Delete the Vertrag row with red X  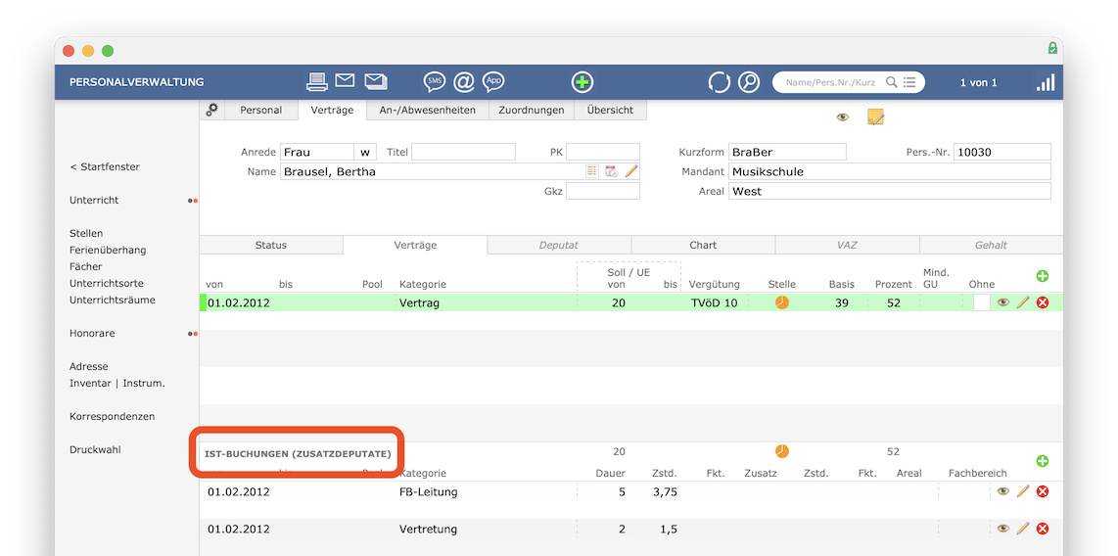pos(1043,302)
